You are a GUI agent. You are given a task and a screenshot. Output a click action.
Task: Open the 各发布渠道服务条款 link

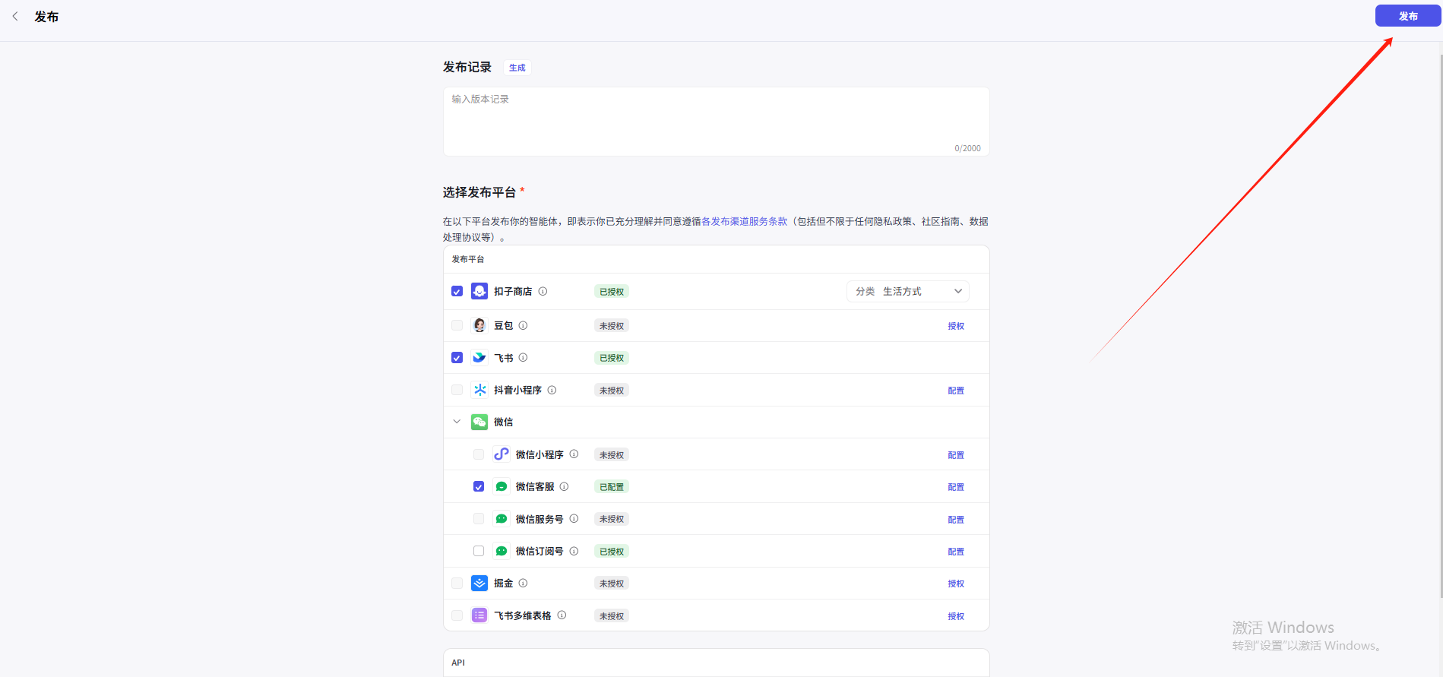(744, 221)
